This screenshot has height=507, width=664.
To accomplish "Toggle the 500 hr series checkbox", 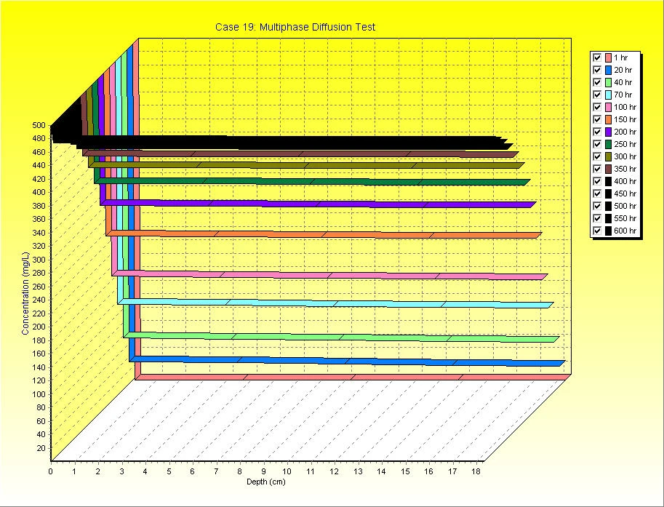I will (597, 206).
